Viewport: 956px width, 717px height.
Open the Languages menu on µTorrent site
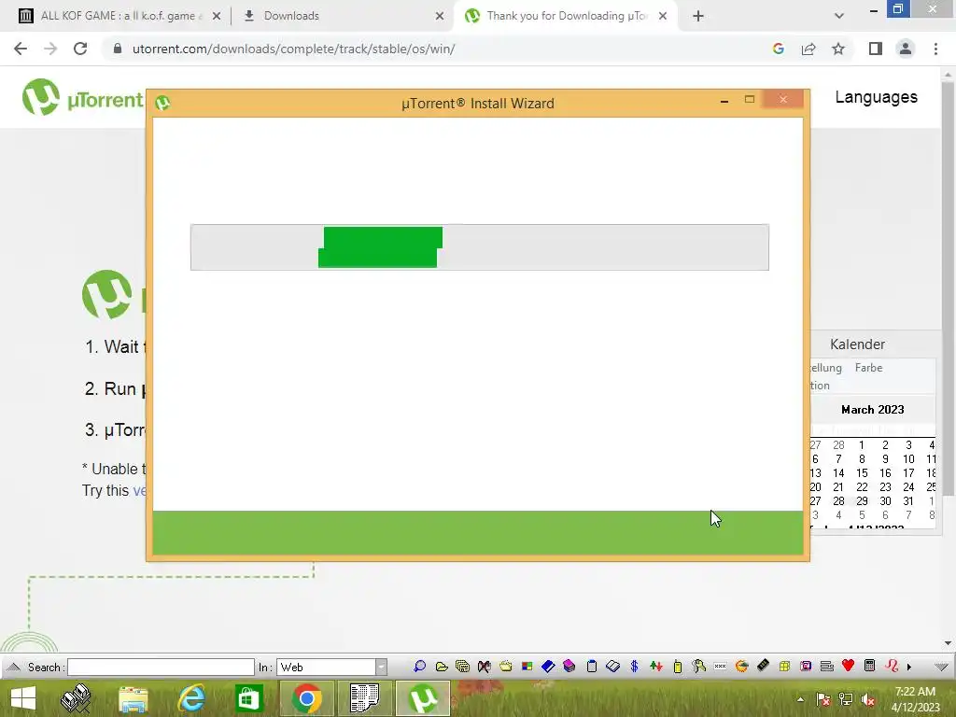tap(876, 97)
